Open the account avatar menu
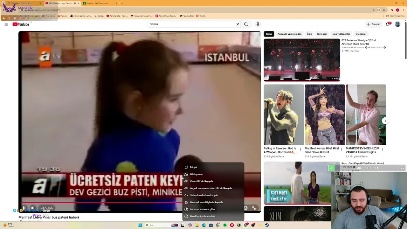 397,24
